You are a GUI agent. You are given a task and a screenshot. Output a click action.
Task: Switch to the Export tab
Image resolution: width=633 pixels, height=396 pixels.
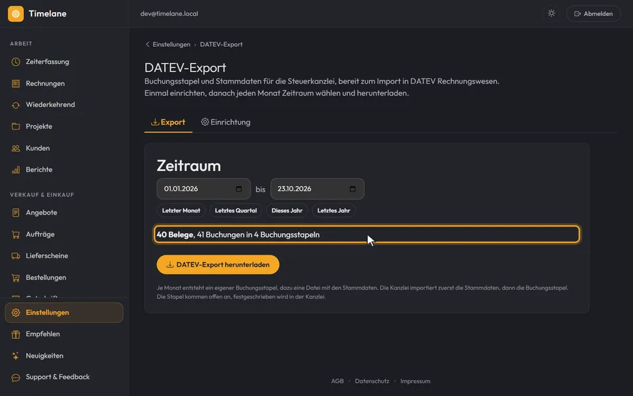pyautogui.click(x=168, y=122)
